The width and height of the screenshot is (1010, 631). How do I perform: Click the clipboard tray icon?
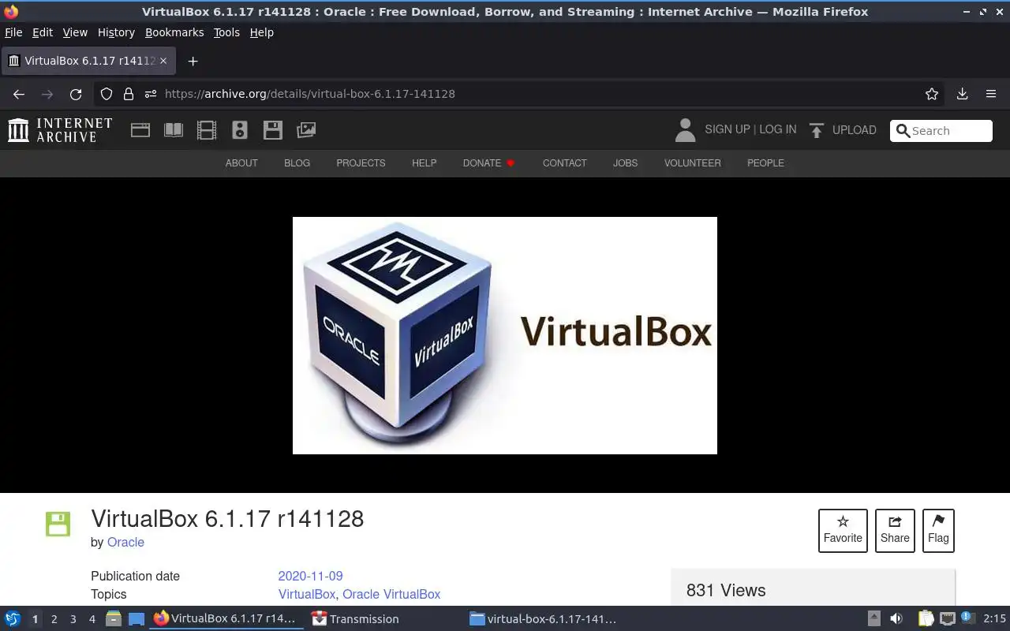[926, 619]
